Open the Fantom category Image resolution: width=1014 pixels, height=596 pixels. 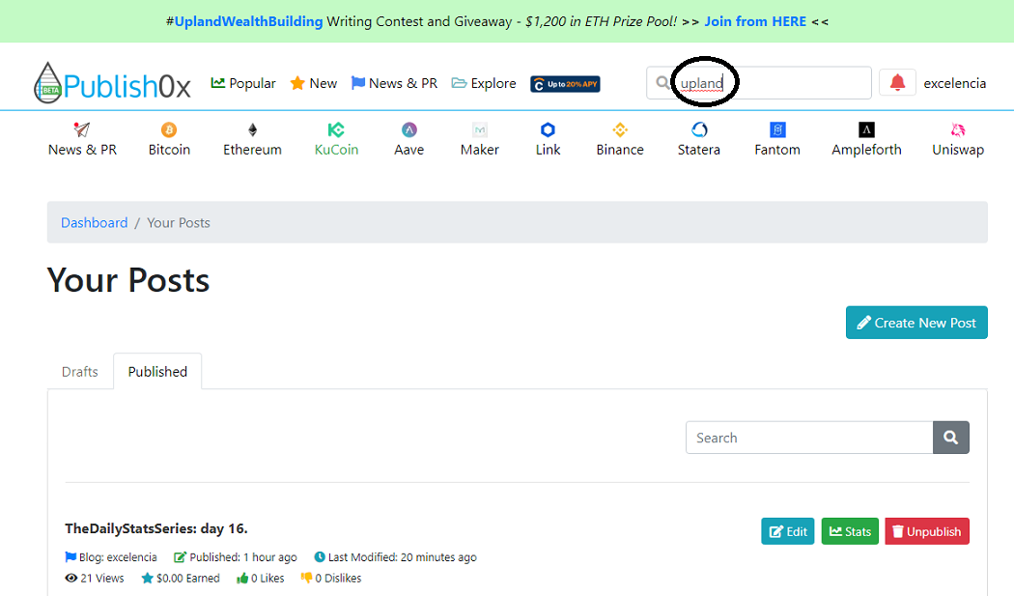(x=777, y=139)
